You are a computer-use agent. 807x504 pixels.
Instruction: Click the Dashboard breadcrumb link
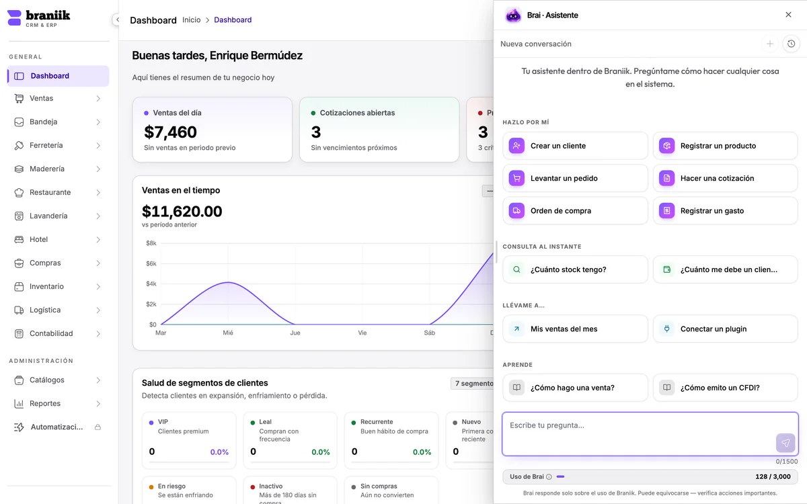coord(233,20)
